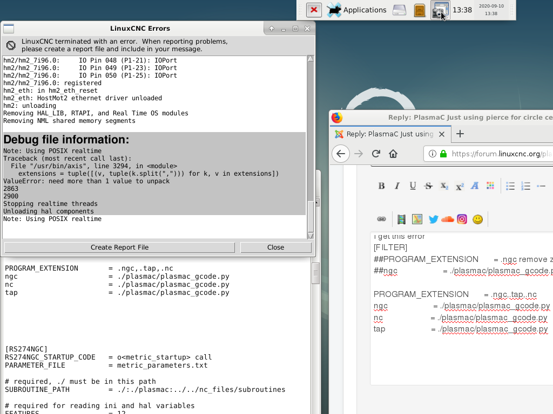The image size is (553, 414).
Task: Open the text color grid picker
Action: coord(490,186)
